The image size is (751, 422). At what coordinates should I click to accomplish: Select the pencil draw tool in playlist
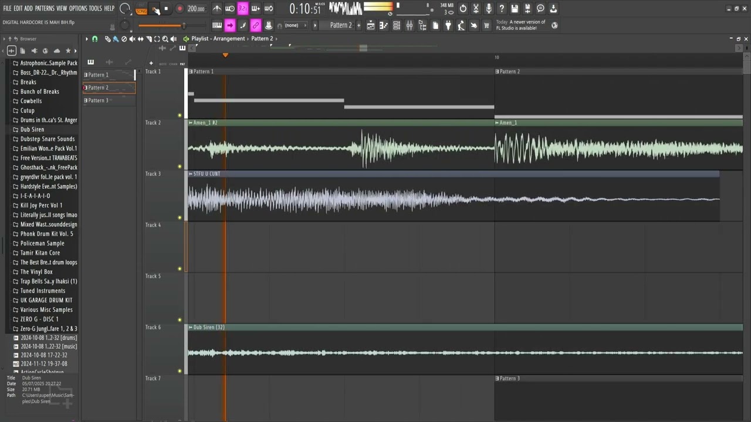pos(107,39)
